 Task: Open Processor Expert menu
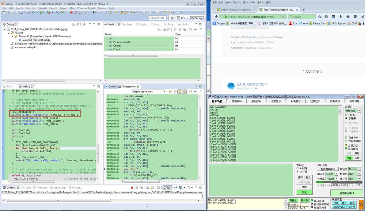(x=86, y=8)
